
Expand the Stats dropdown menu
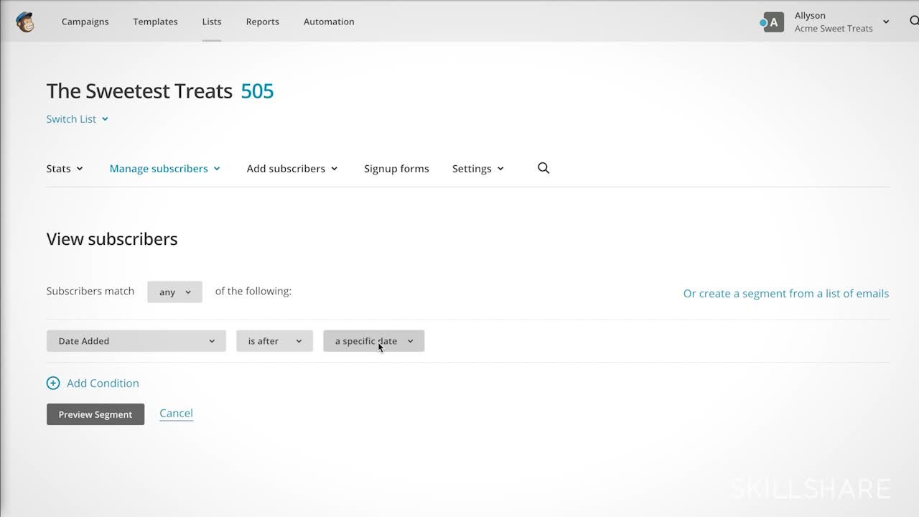(65, 169)
